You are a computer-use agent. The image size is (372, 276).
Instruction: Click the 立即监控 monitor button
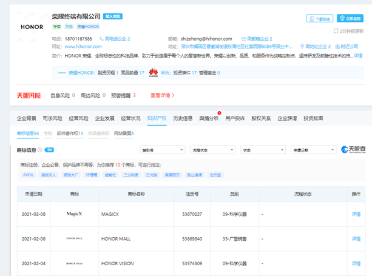[350, 18]
